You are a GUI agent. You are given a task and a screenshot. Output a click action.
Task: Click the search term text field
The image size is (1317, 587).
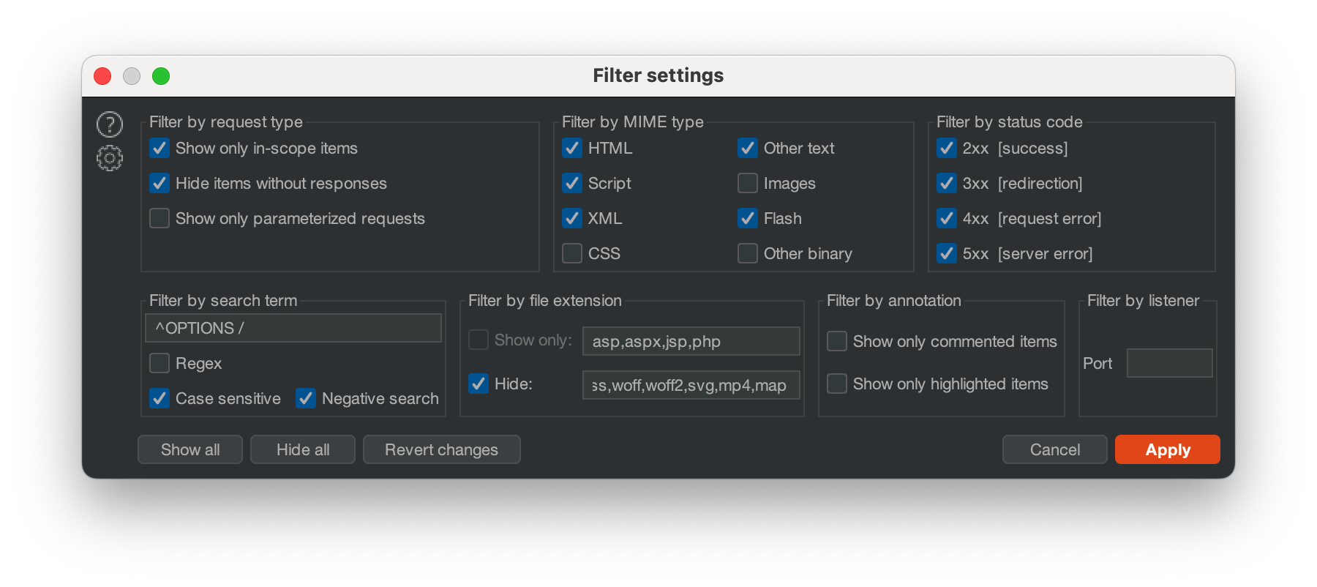coord(293,328)
